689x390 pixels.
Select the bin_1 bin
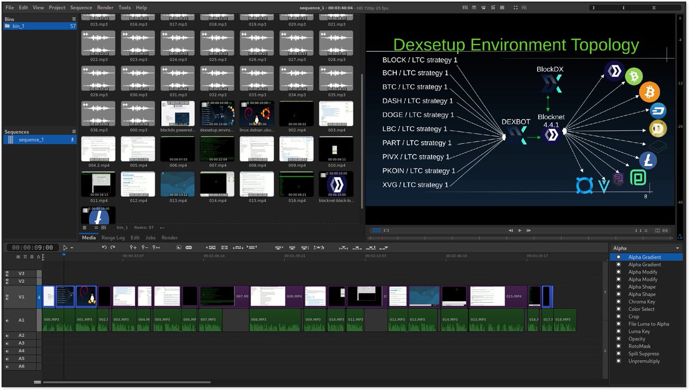pos(40,26)
